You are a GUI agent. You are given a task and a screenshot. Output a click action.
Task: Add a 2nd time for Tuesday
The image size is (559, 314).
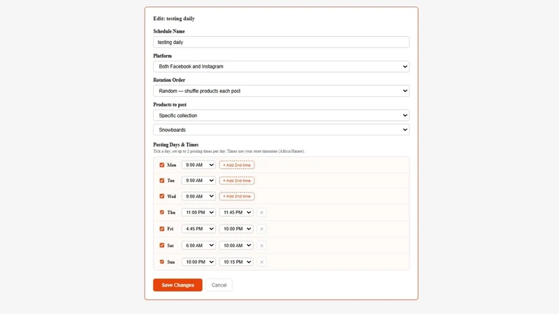pyautogui.click(x=237, y=181)
